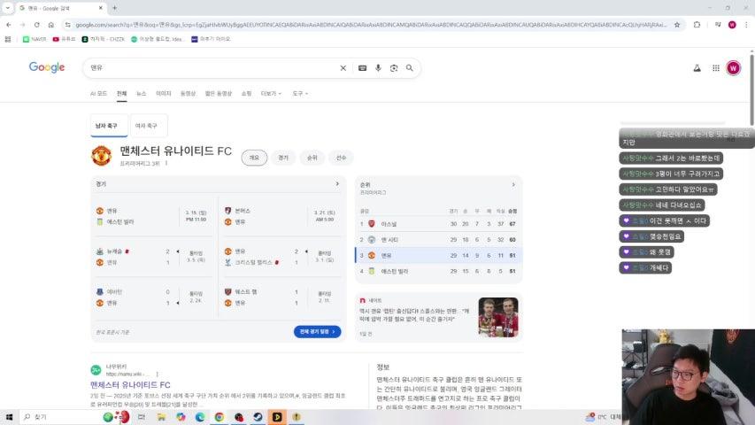The image size is (755, 425).
Task: Expand the matches card with its chevron
Action: (337, 184)
